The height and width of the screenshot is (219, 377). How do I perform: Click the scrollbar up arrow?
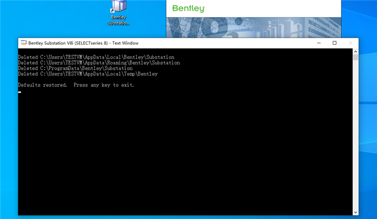click(355, 51)
